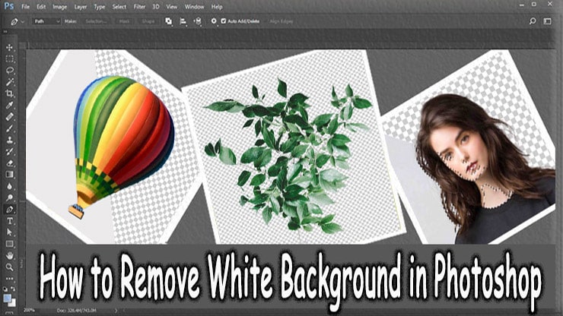This screenshot has width=563, height=316.
Task: Select the Healing Brush tool
Action: [x=9, y=116]
